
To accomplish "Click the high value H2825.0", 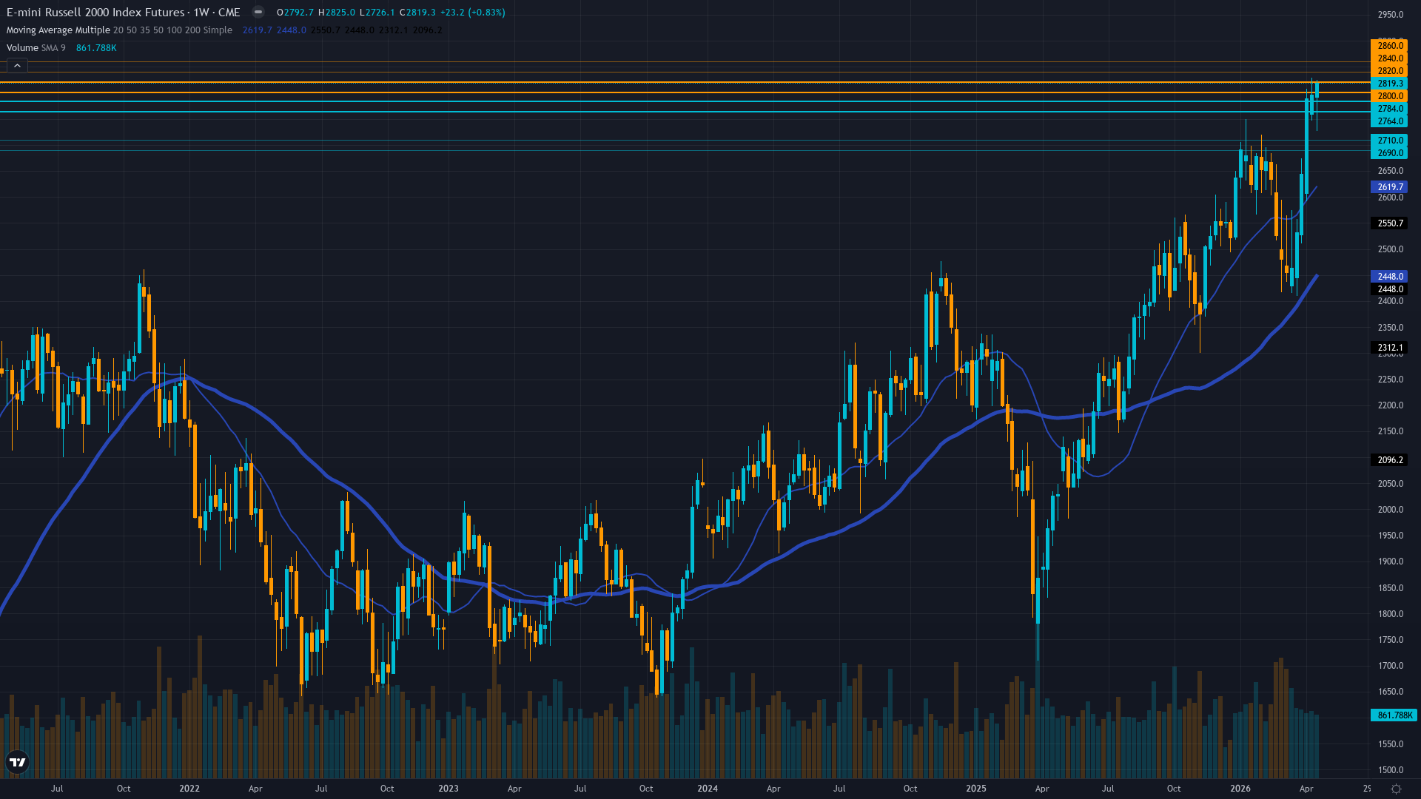I will (x=337, y=12).
